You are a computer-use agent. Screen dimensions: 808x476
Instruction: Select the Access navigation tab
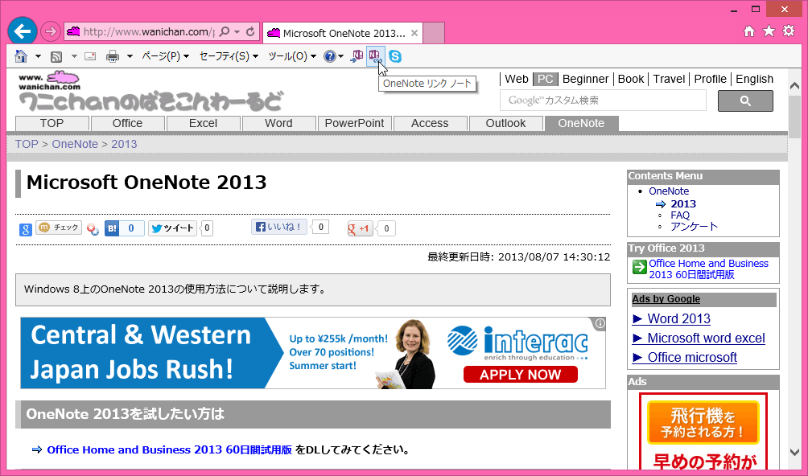coord(430,124)
